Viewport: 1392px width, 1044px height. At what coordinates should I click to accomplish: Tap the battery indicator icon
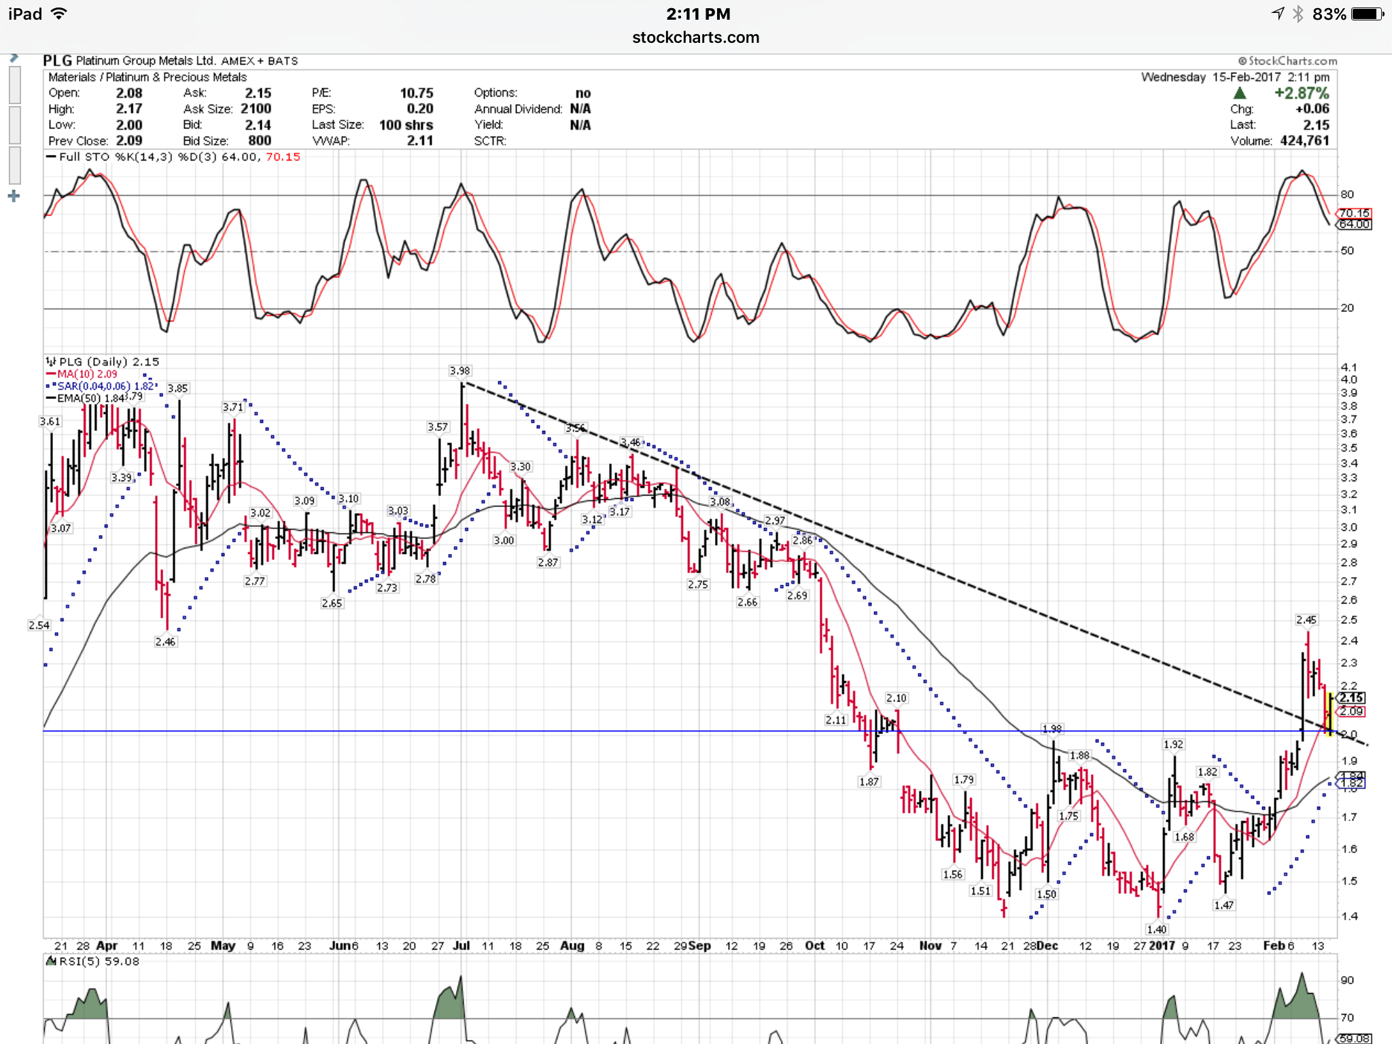coord(1368,14)
